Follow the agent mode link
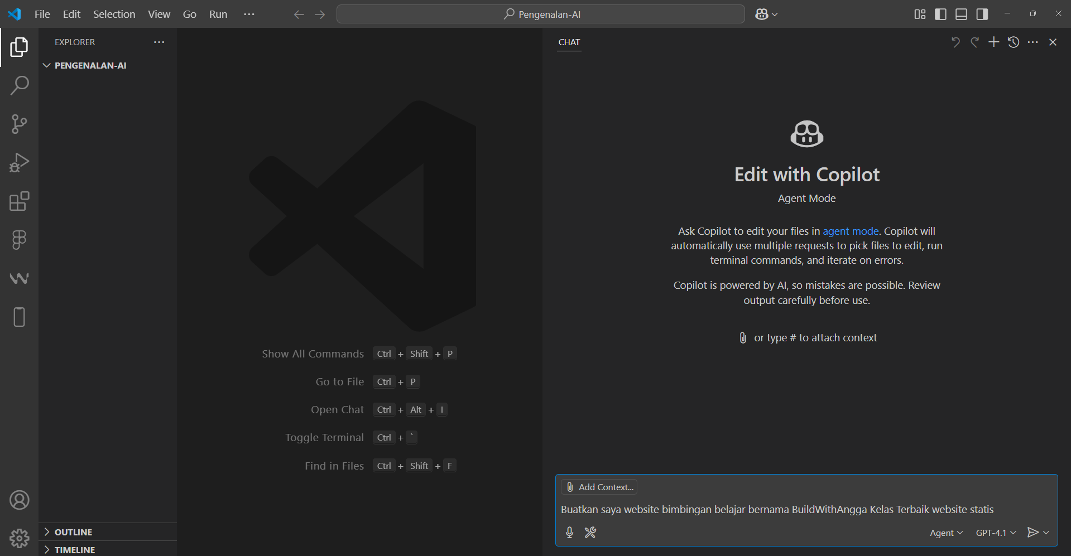This screenshot has height=556, width=1071. (x=851, y=231)
